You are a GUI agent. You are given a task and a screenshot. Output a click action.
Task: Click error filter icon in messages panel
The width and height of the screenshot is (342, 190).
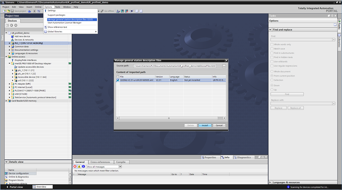click(75, 166)
